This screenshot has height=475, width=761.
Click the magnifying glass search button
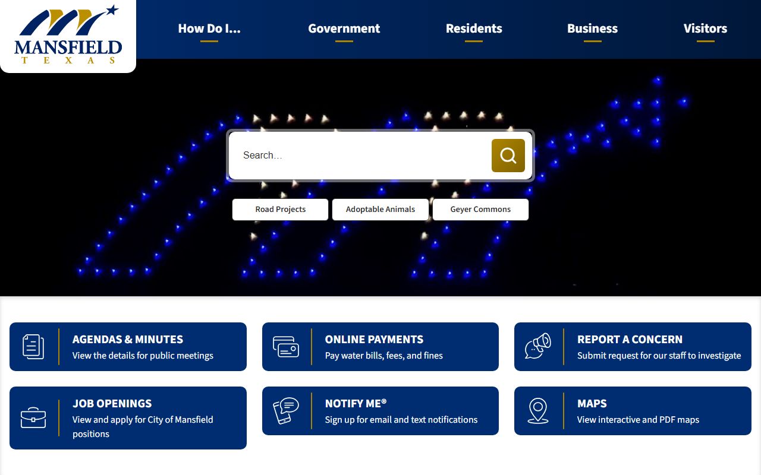(x=508, y=156)
